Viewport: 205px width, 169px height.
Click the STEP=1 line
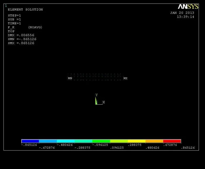[x=14, y=16]
